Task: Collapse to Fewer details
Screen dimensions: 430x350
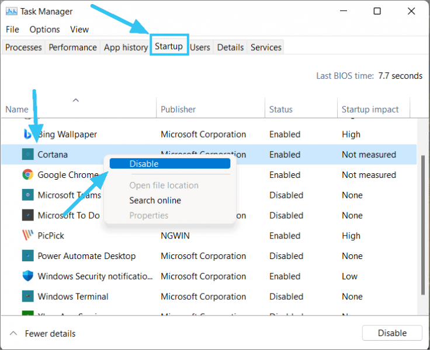Action: 43,333
